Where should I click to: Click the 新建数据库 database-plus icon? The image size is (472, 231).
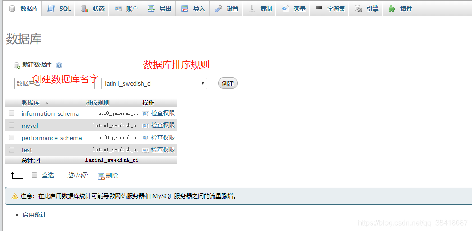click(17, 65)
